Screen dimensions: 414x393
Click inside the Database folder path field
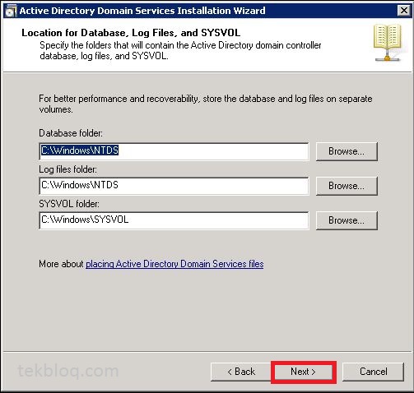(174, 151)
